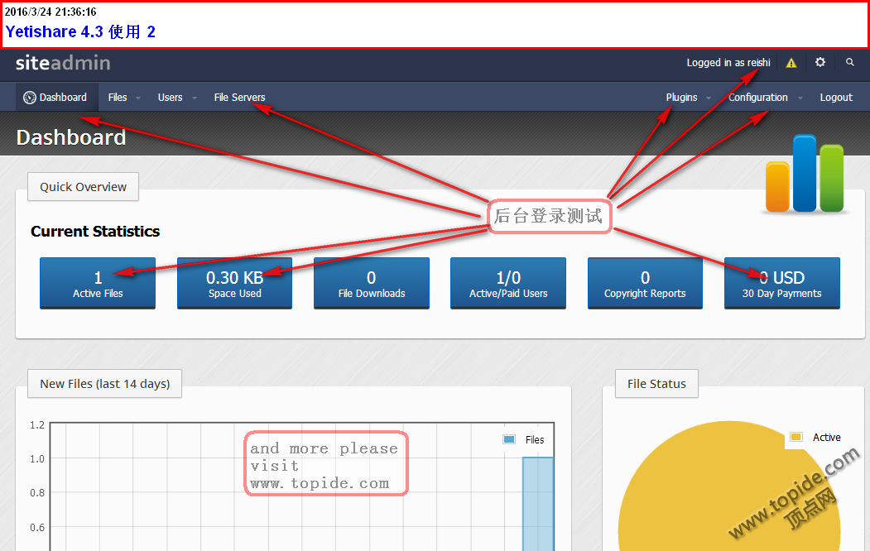Click the yellow Active legend swatch
The height and width of the screenshot is (551, 870).
(x=795, y=437)
